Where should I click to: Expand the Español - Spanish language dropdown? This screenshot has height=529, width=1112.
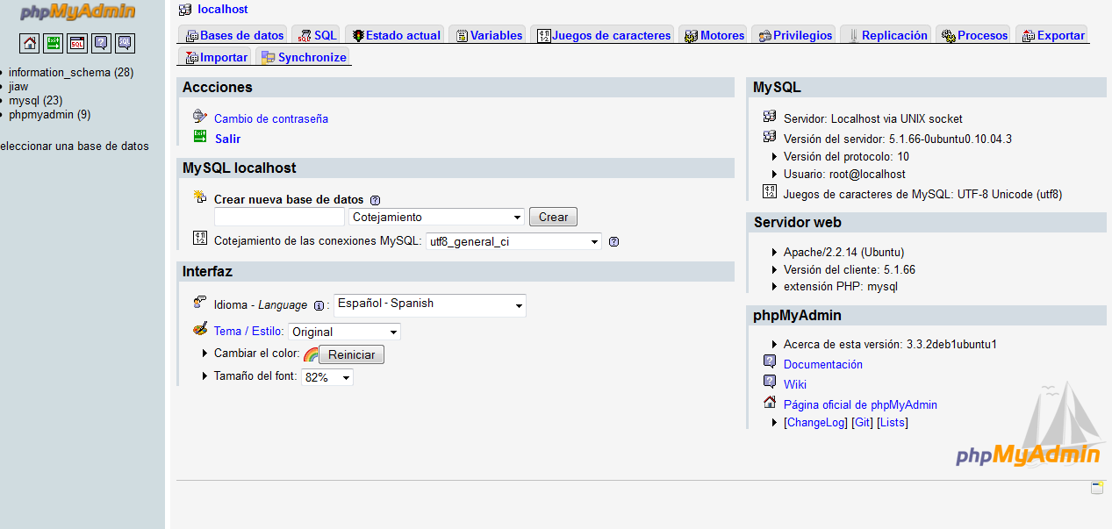[429, 304]
